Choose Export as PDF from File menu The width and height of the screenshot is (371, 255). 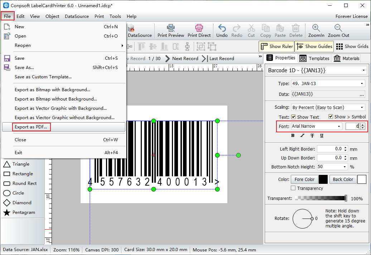(x=64, y=127)
